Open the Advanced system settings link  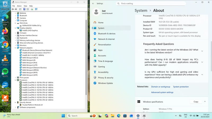(x=162, y=92)
